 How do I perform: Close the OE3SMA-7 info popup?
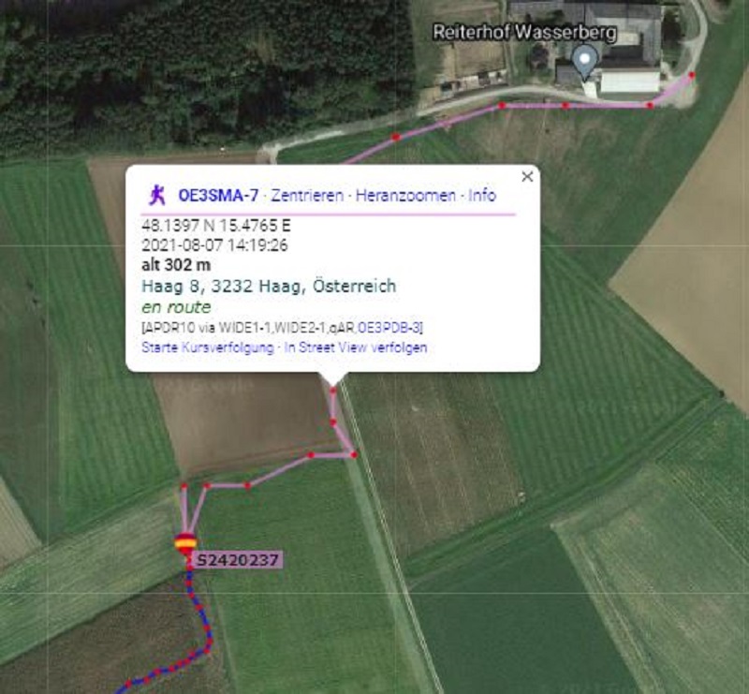(x=527, y=176)
